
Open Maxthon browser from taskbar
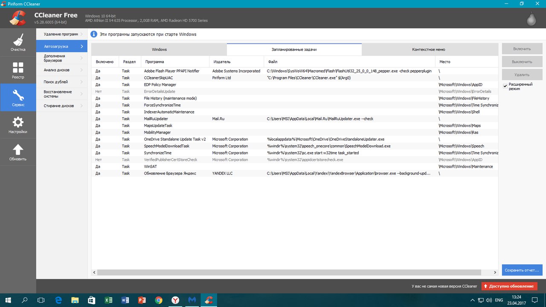[192, 300]
